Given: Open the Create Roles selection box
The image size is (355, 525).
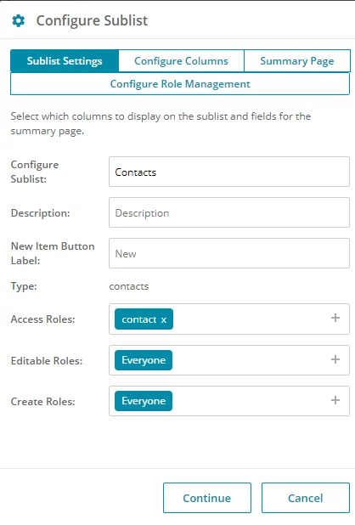Looking at the screenshot, I should [229, 401].
